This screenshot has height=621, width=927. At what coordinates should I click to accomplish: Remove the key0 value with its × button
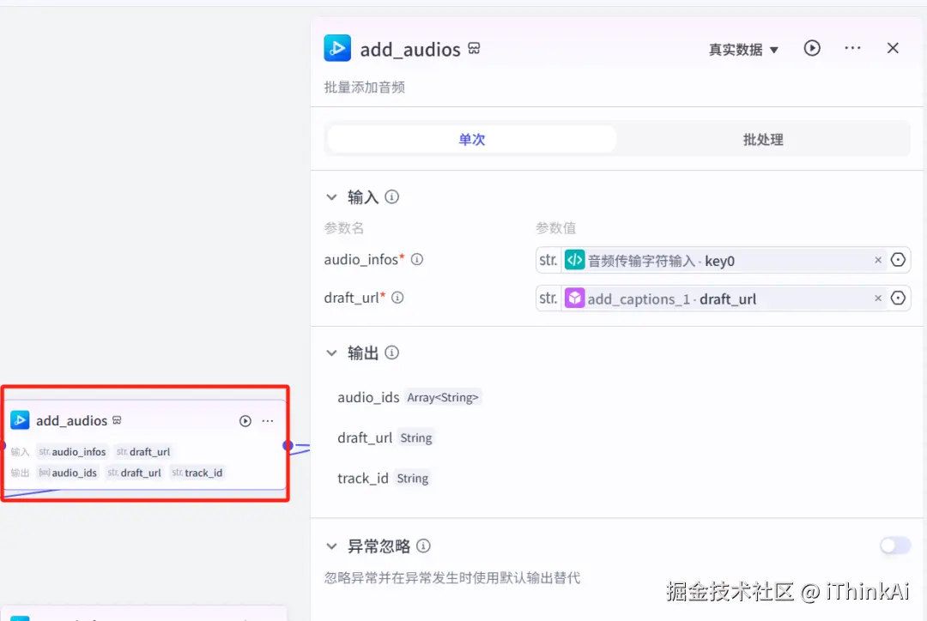[x=878, y=259]
